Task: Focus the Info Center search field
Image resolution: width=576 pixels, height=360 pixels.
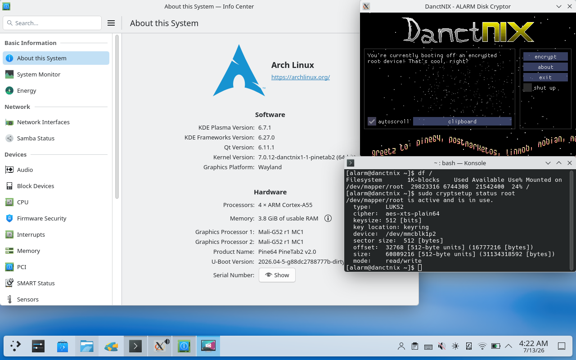Action: (x=52, y=23)
